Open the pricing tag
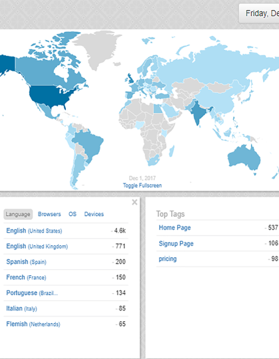The height and width of the screenshot is (359, 279). click(167, 259)
